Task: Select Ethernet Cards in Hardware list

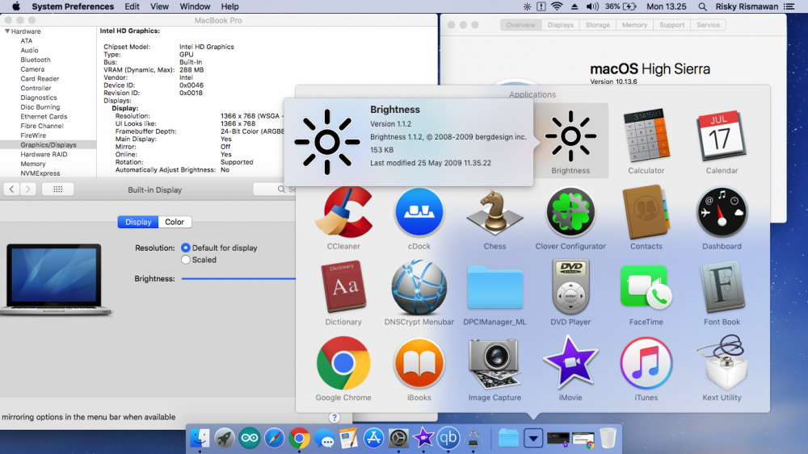Action: [44, 117]
